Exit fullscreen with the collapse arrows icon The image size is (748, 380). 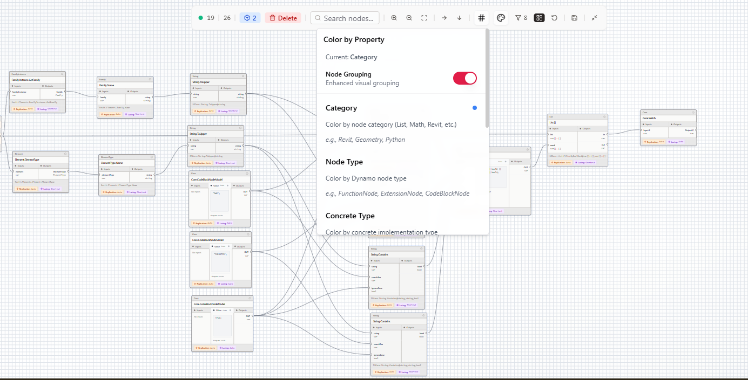(x=594, y=18)
